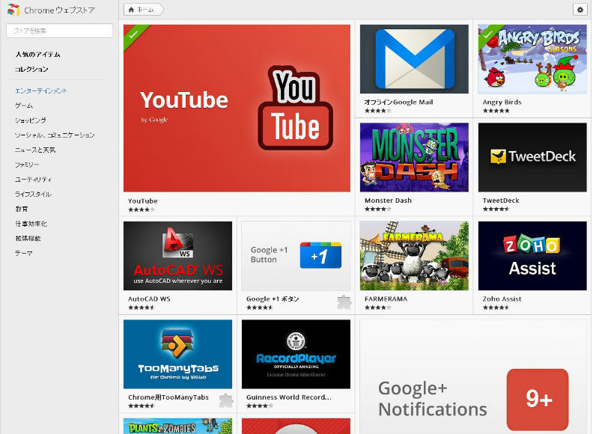This screenshot has width=599, height=434.
Task: Click the Chrome Web Store logo
Action: pyautogui.click(x=13, y=10)
